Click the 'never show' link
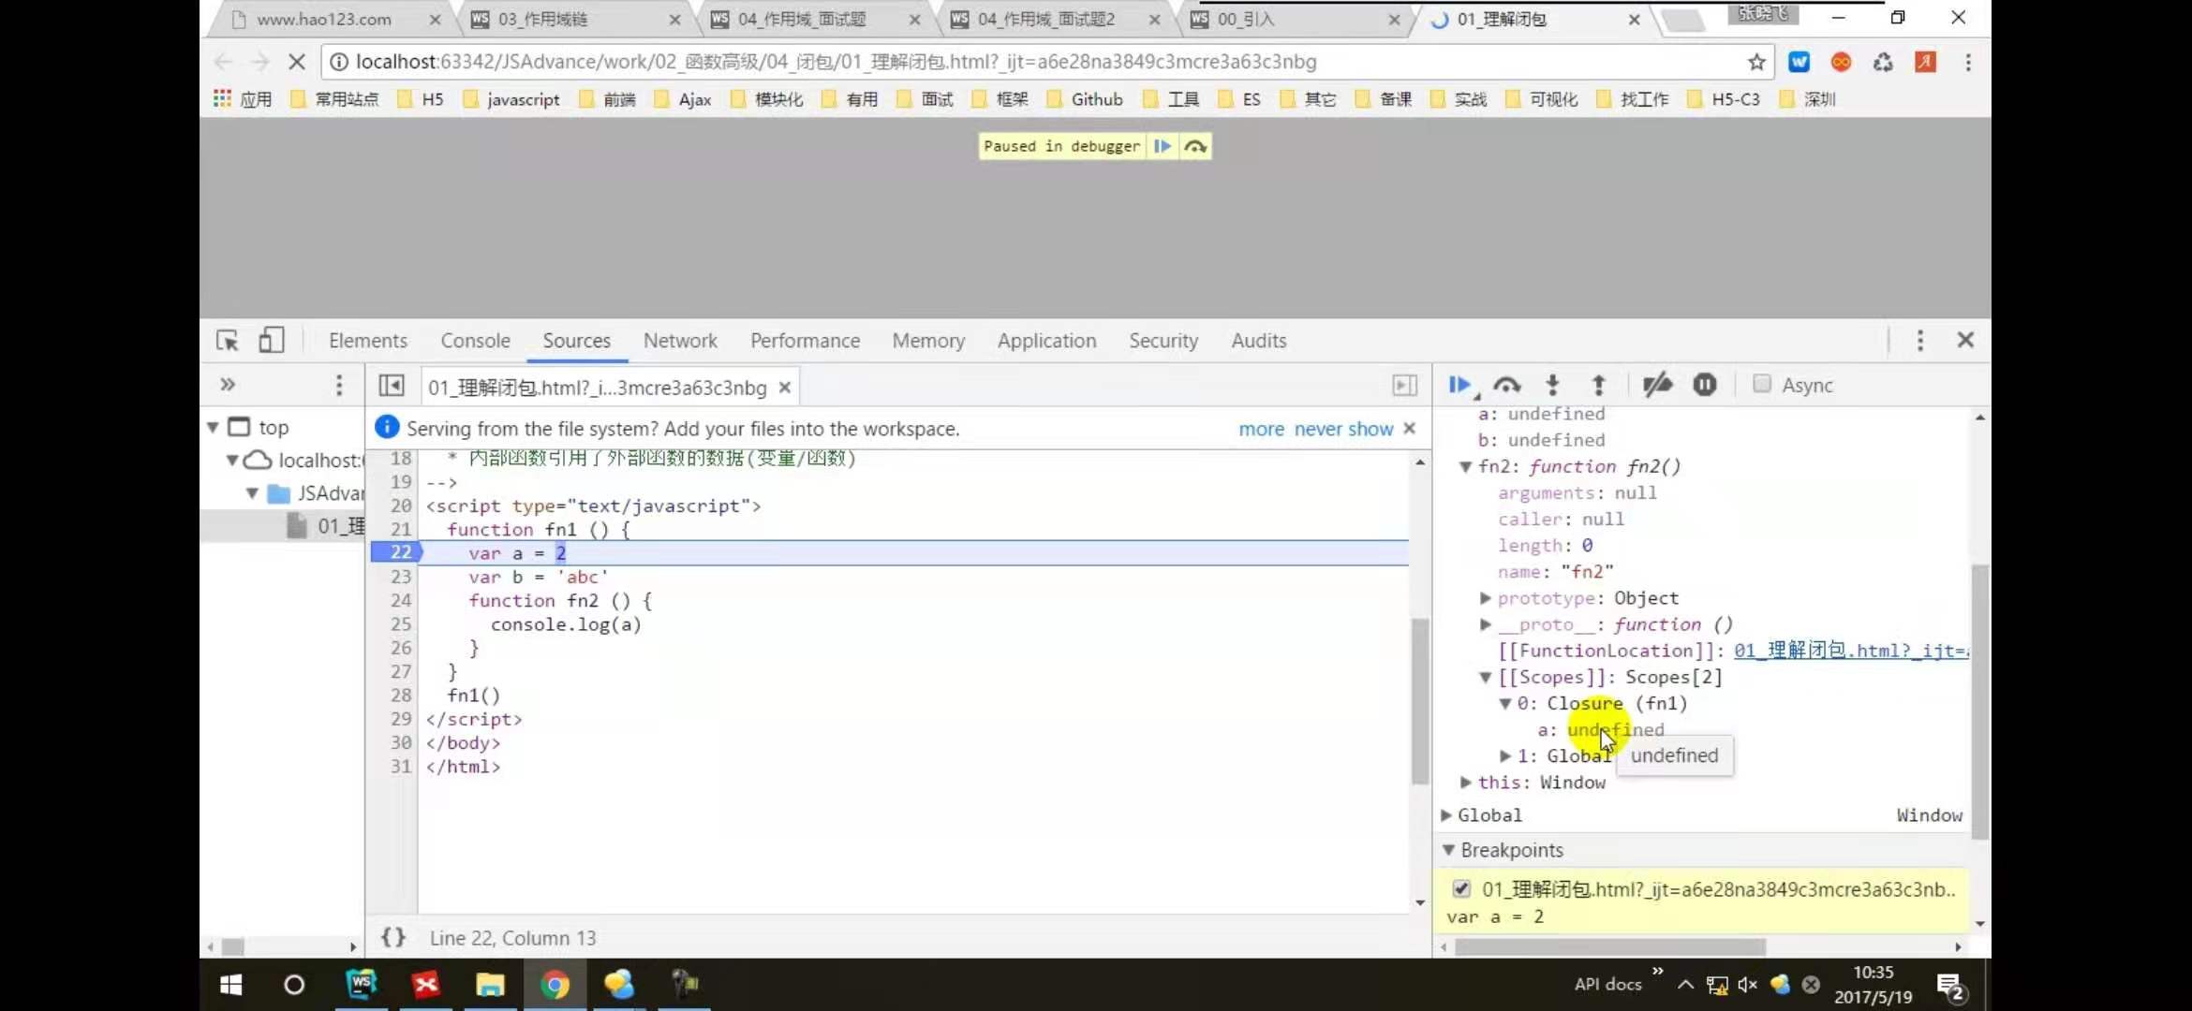Image resolution: width=2192 pixels, height=1011 pixels. (x=1343, y=429)
